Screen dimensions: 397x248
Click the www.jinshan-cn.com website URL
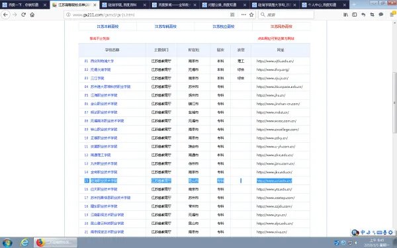pyautogui.click(x=279, y=104)
